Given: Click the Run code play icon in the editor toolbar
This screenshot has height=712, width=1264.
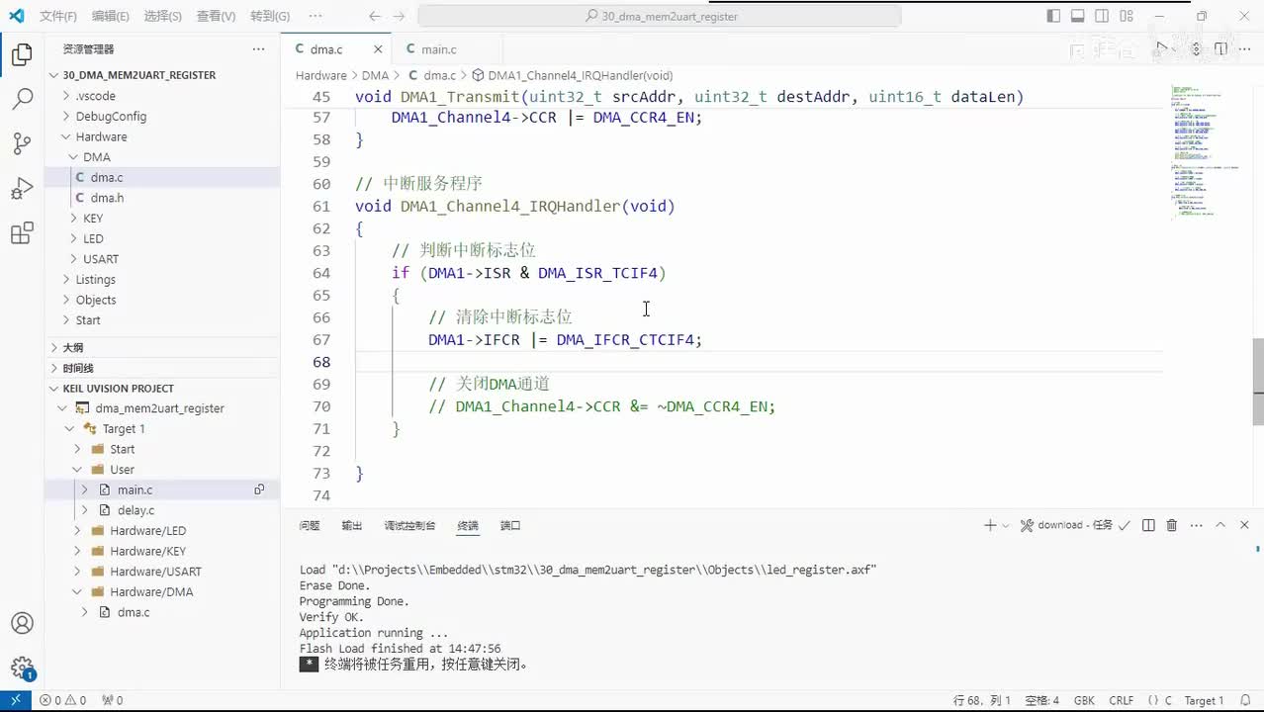Looking at the screenshot, I should [x=1163, y=48].
